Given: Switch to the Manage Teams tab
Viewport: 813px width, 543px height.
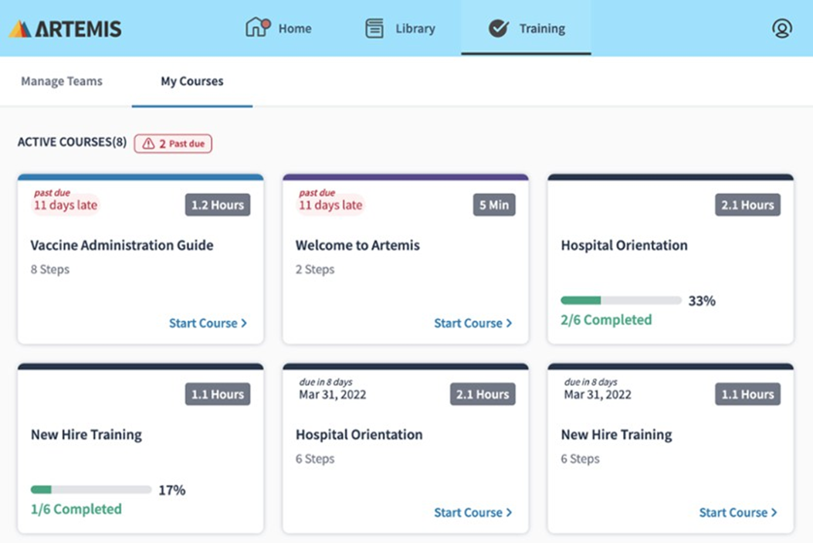Looking at the screenshot, I should [62, 81].
